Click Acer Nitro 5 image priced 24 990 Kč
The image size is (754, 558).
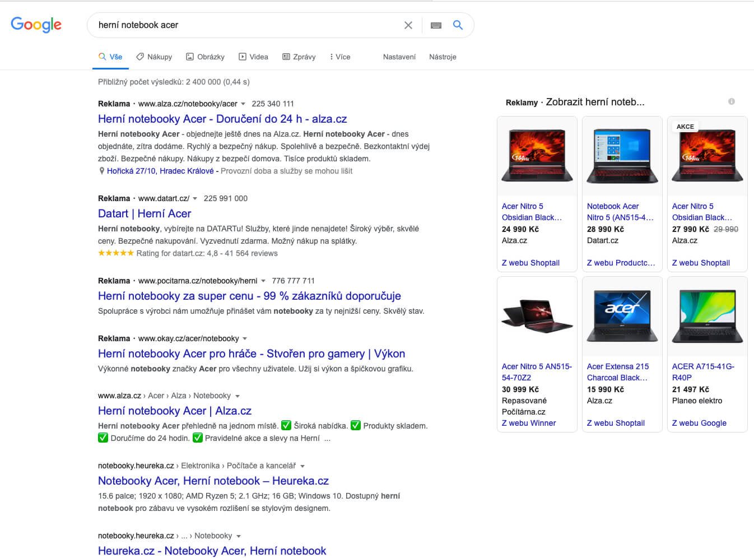tap(537, 156)
